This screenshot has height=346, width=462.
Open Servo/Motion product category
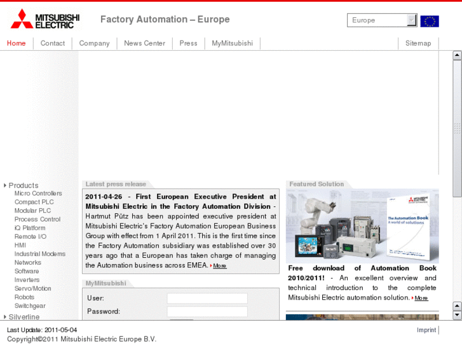[x=33, y=289]
